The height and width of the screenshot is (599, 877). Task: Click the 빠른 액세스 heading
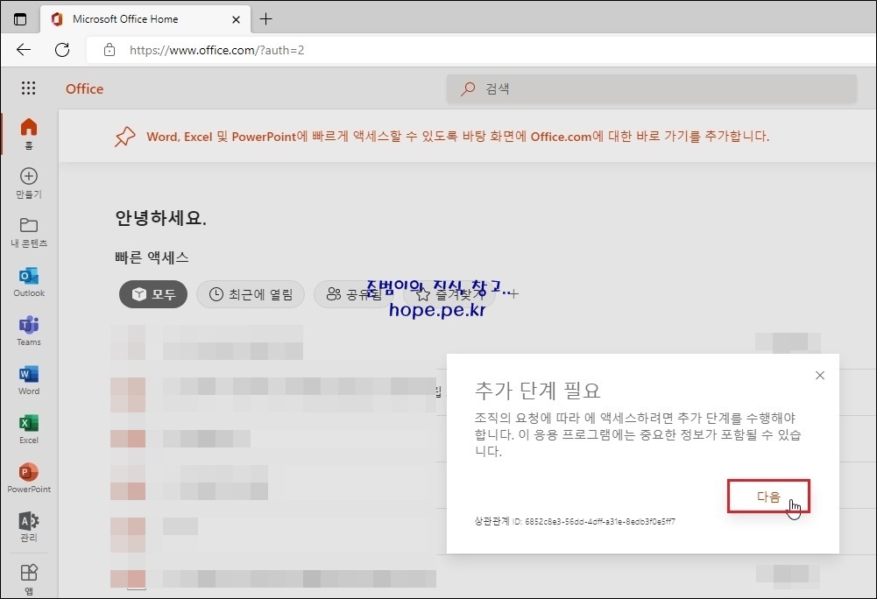(x=152, y=257)
